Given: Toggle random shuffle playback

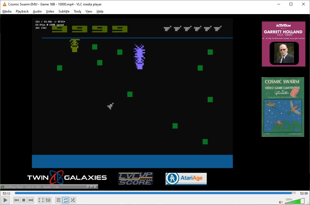Looking at the screenshot, I should click(x=73, y=200).
